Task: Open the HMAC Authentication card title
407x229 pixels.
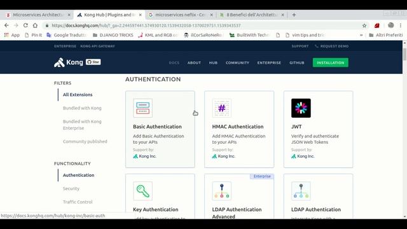Action: pyautogui.click(x=238, y=127)
